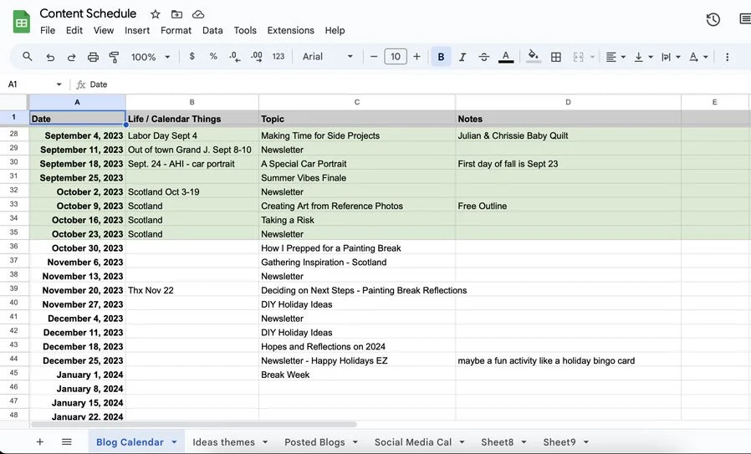Image resolution: width=751 pixels, height=454 pixels.
Task: Add a new sheet with plus button
Action: pyautogui.click(x=40, y=442)
